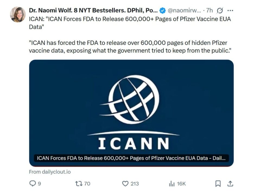The image size is (260, 195).
Task: Click the link card caption title overlay
Action: pyautogui.click(x=131, y=158)
